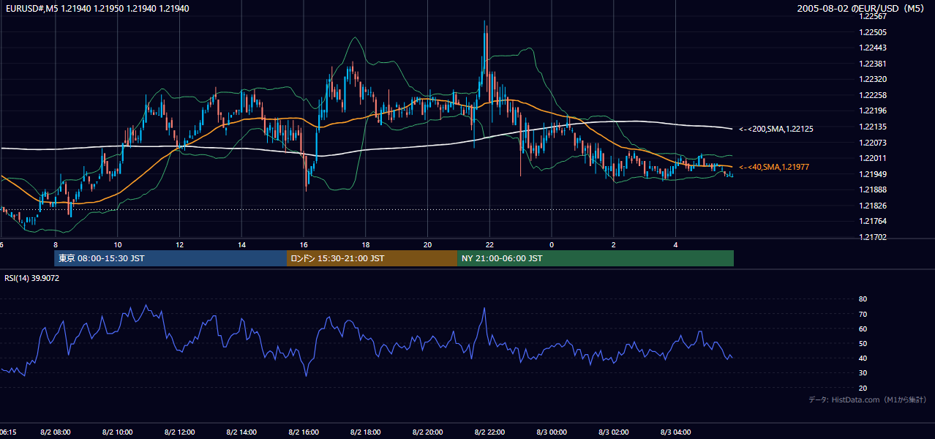Viewport: 935px width, 439px height.
Task: Click the 8/2 22:00 date-time label
Action: click(490, 432)
